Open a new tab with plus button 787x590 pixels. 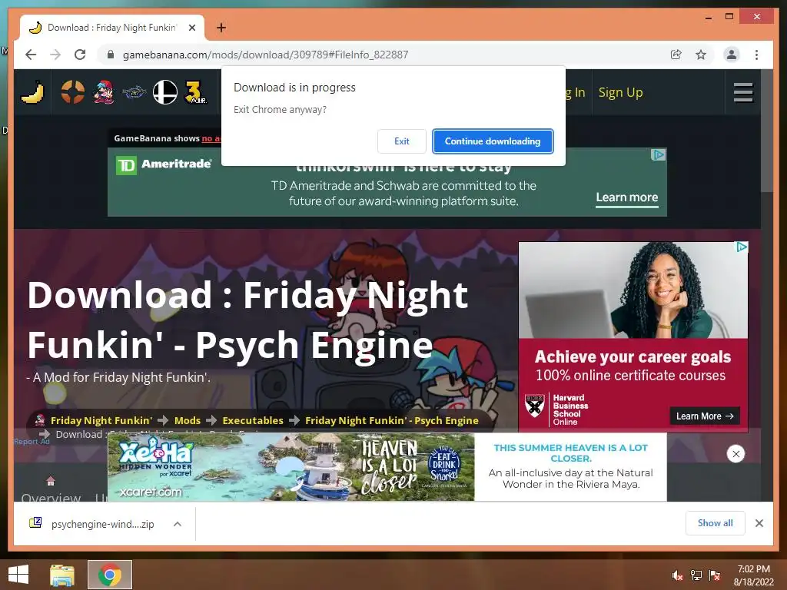[x=221, y=28]
